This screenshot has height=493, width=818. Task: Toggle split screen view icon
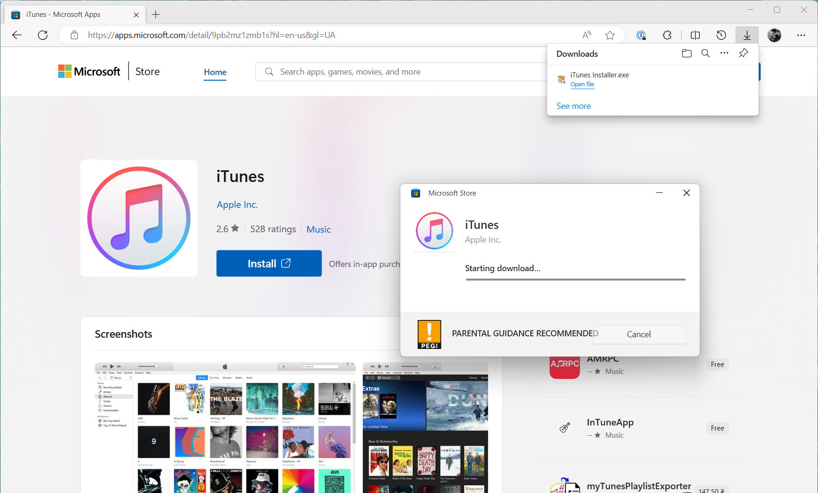point(696,35)
